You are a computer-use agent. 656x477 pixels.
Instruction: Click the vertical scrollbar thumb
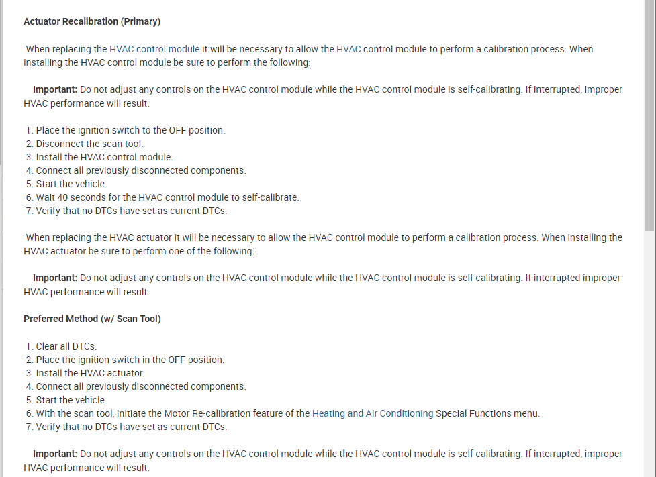649,114
